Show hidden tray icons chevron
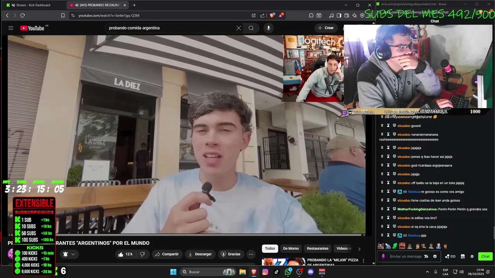Image resolution: width=495 pixels, height=278 pixels. click(x=427, y=272)
